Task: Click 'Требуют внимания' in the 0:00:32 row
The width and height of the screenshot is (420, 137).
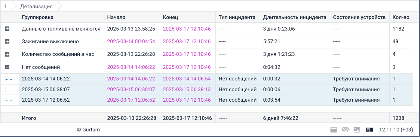Action: (x=356, y=79)
